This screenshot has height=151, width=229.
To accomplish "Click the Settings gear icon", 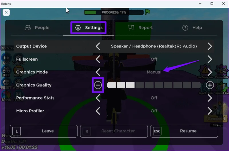I will click(x=78, y=27).
